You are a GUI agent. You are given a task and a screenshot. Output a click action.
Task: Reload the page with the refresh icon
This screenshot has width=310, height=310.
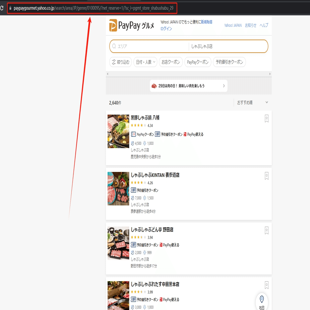[x=2, y=8]
